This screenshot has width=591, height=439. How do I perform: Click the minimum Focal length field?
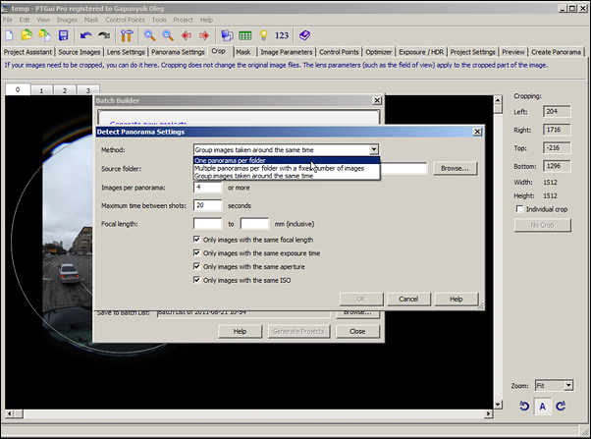point(208,223)
